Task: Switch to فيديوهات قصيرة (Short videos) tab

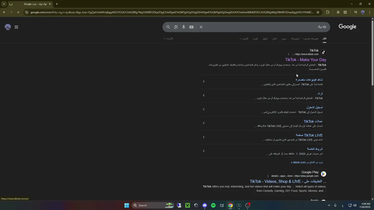Action: coord(311,38)
